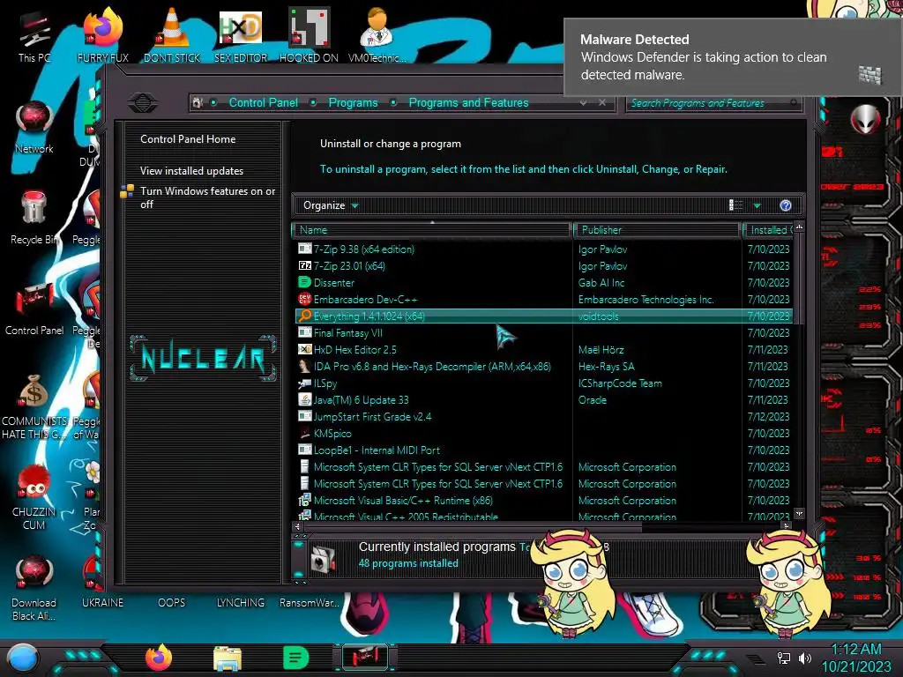Open the FURRY FUX Firefox shortcut
The height and width of the screenshot is (677, 903).
[x=102, y=35]
